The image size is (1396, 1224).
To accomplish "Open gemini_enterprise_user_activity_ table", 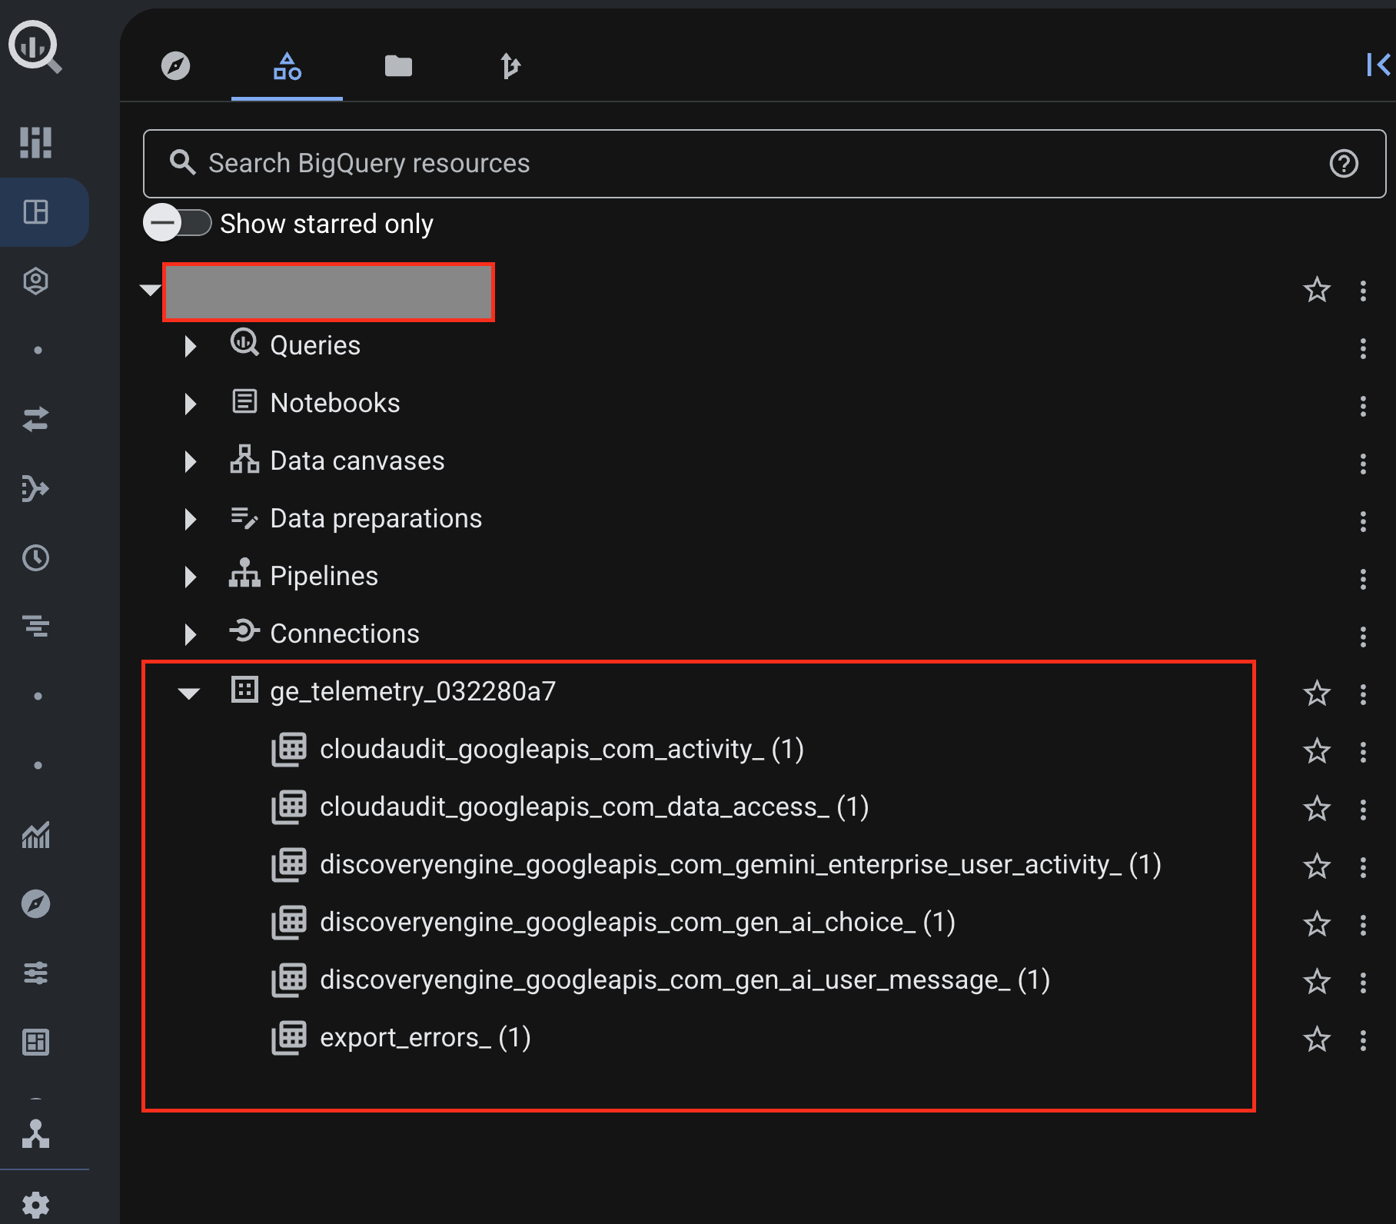I will [x=740, y=864].
